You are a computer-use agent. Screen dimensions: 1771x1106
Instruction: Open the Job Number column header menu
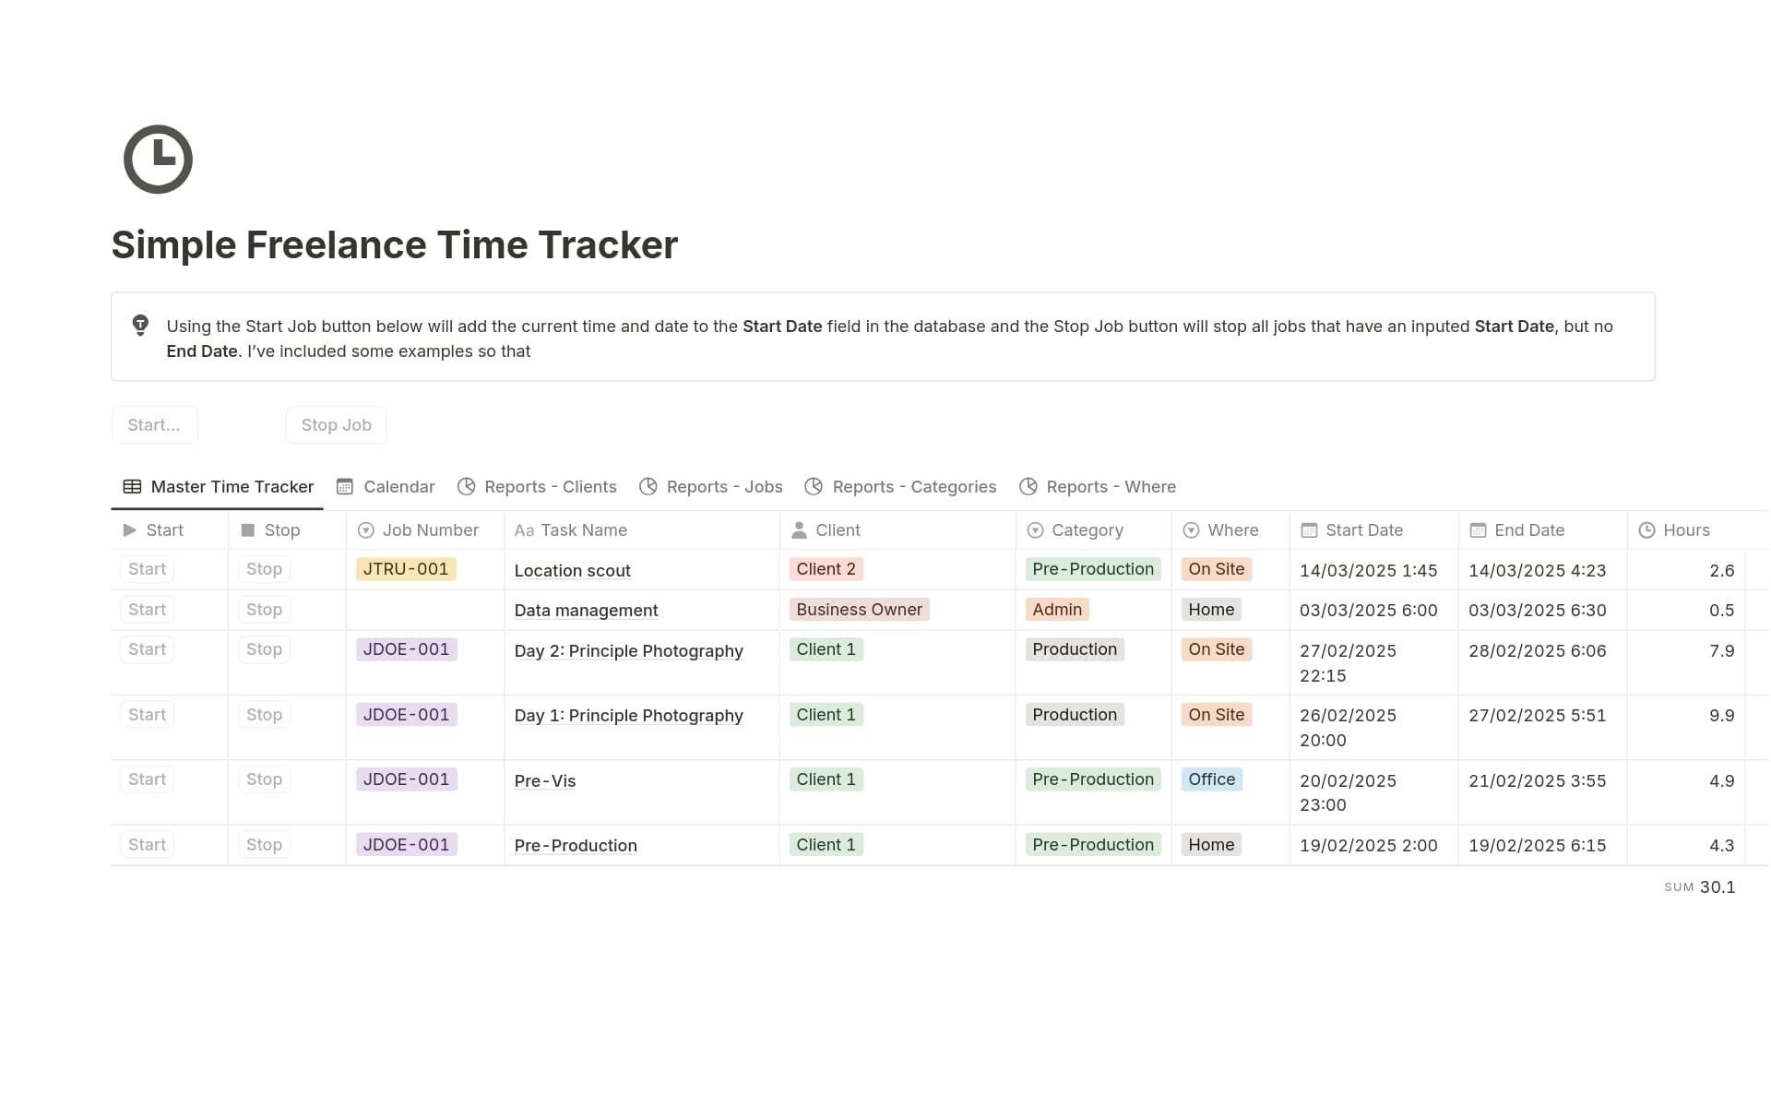(421, 529)
